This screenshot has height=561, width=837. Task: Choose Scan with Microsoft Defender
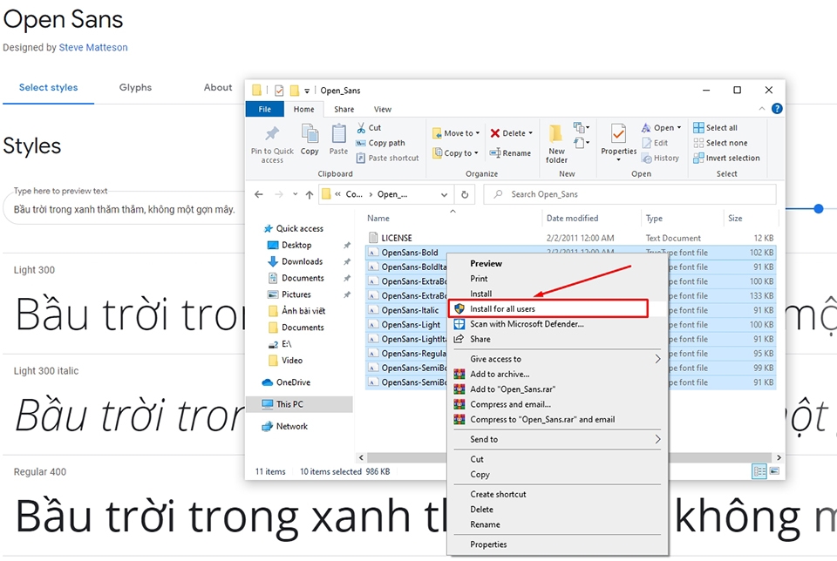click(x=527, y=324)
